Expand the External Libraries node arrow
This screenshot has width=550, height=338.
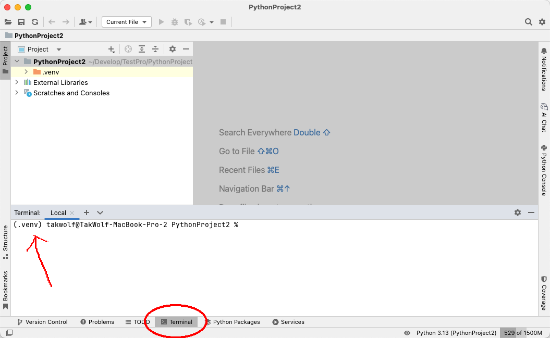click(x=17, y=82)
